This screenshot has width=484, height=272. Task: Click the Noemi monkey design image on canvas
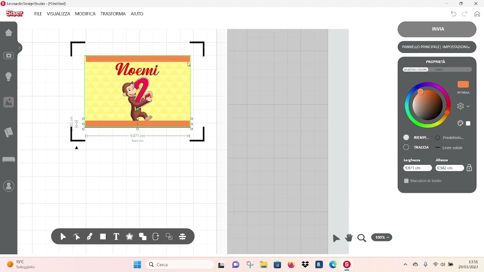pos(138,91)
